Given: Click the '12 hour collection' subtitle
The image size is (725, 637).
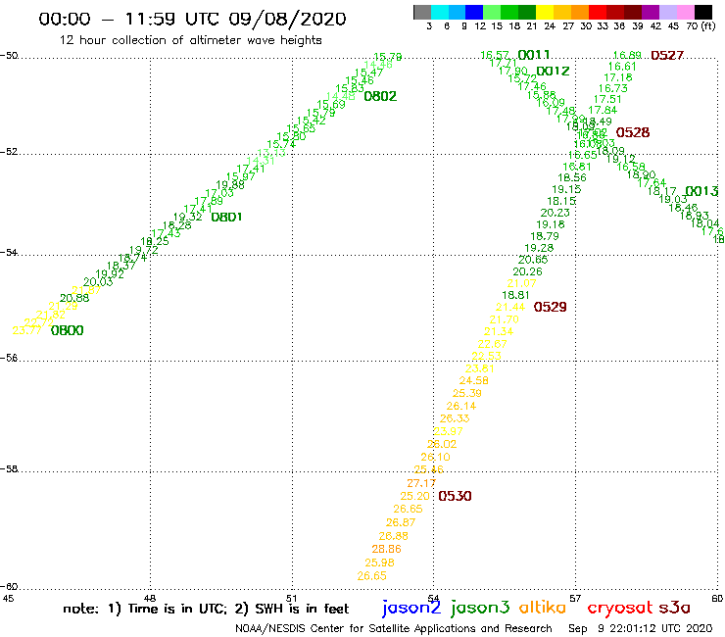Looking at the screenshot, I should 190,40.
